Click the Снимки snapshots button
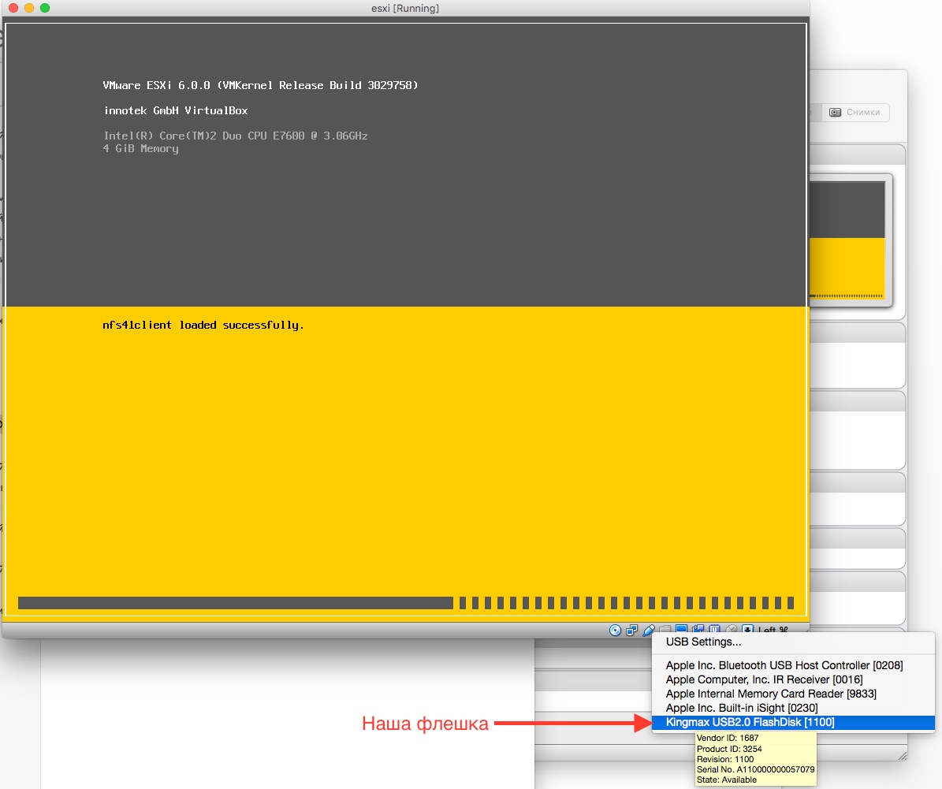Image resolution: width=942 pixels, height=789 pixels. tap(855, 112)
